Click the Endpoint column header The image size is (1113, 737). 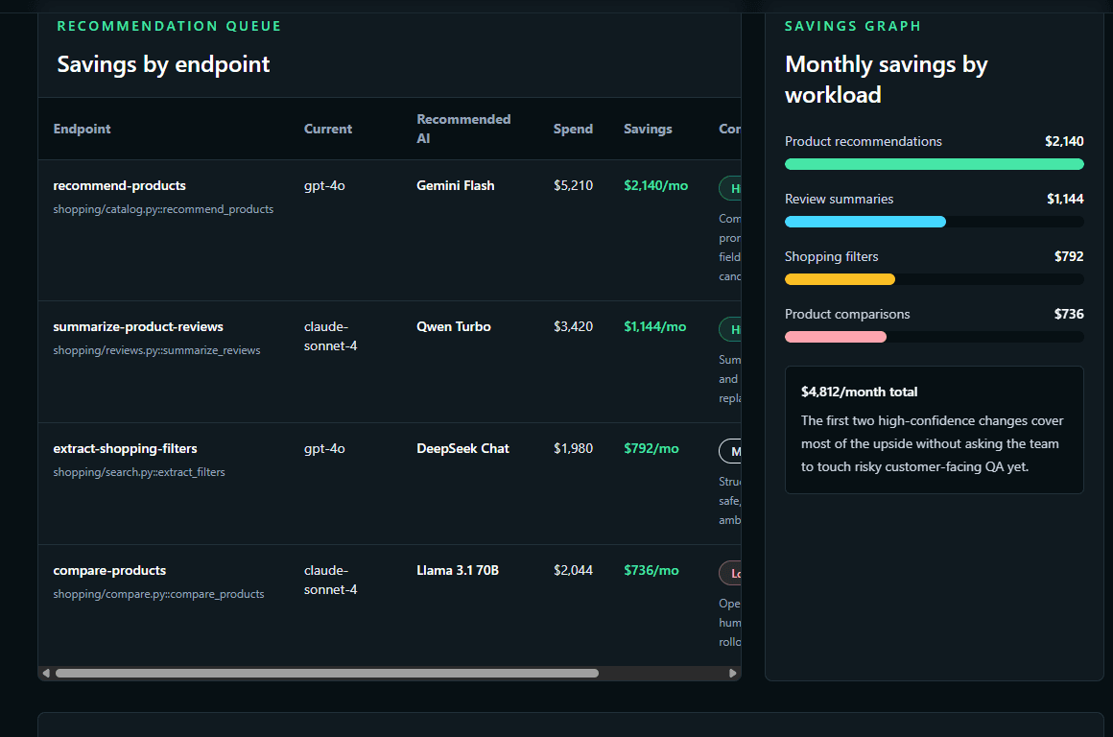tap(82, 129)
